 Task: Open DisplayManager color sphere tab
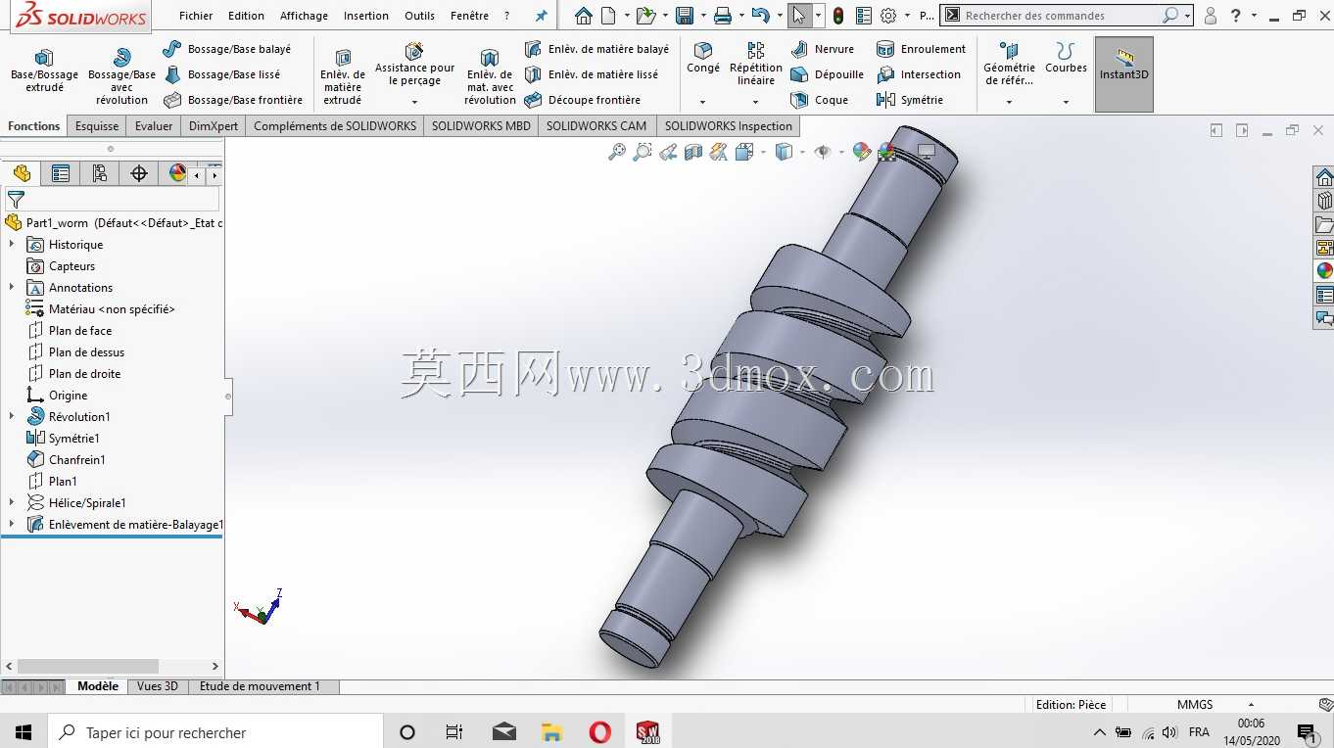(177, 173)
